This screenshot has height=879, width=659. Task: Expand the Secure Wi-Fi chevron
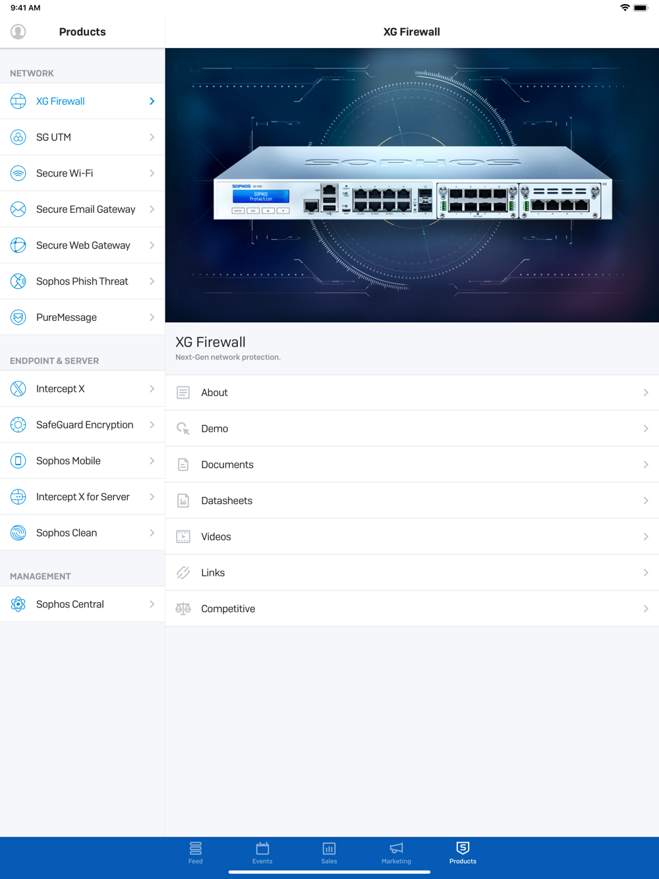(152, 173)
